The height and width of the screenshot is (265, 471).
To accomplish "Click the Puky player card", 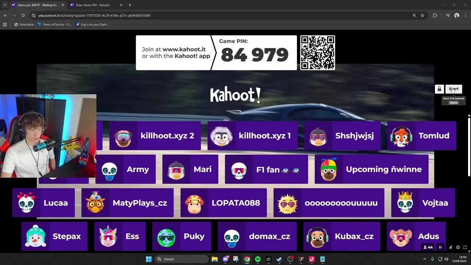I will [182, 236].
